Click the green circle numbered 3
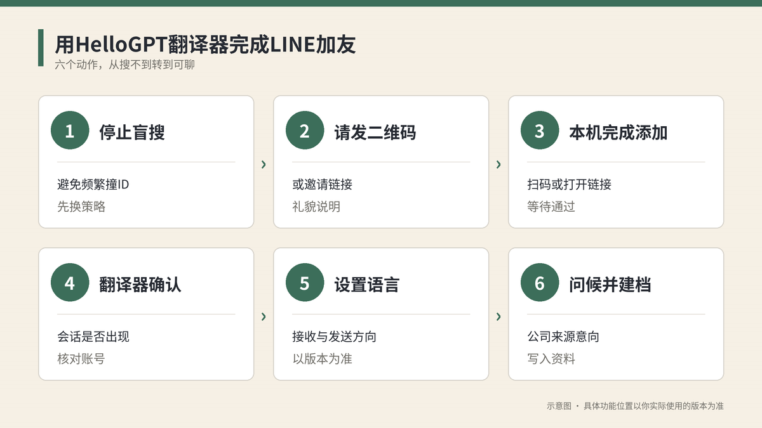The height and width of the screenshot is (428, 762). point(540,131)
